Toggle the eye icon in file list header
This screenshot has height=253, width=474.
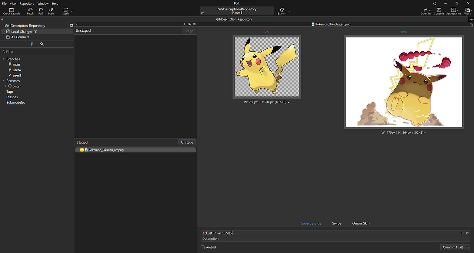(189, 24)
